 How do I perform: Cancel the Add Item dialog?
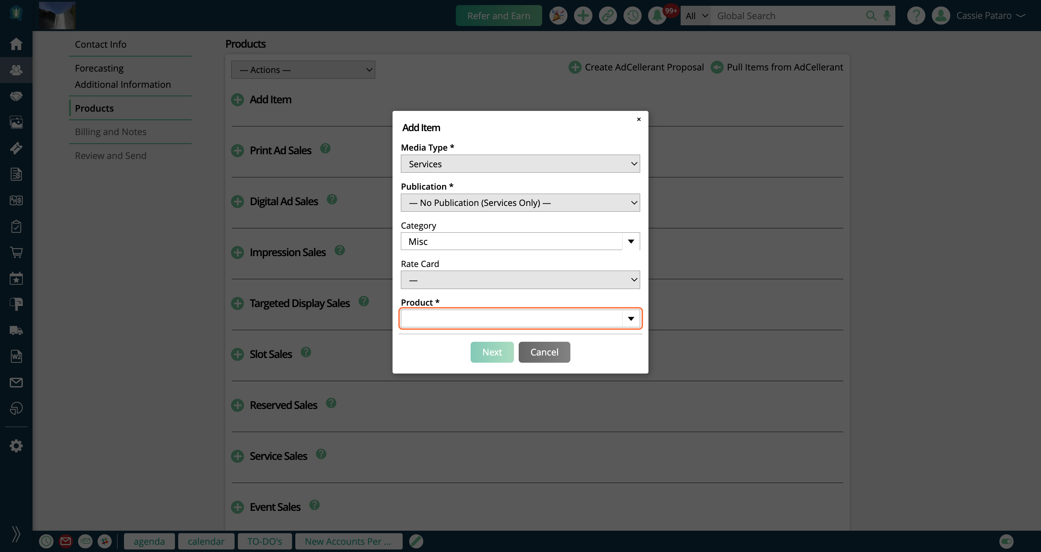point(544,352)
